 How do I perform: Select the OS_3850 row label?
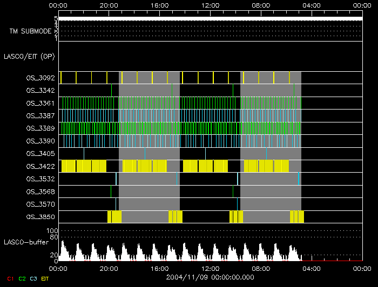pos(40,217)
